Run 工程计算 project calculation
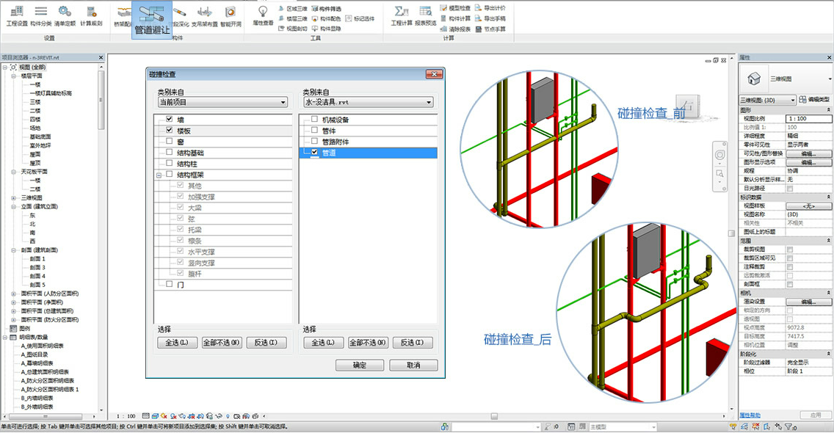Screen dimensions: 834x433 401,15
